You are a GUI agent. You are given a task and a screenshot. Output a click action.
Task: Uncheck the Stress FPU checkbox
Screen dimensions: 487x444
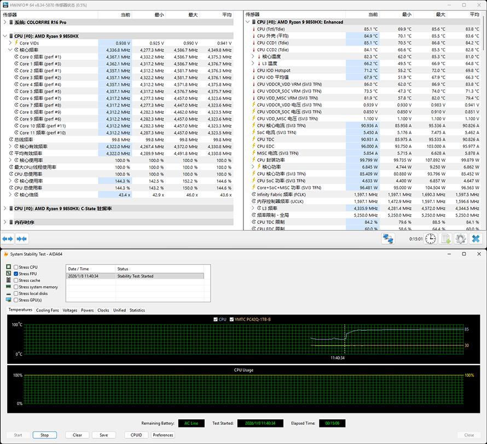(16, 274)
